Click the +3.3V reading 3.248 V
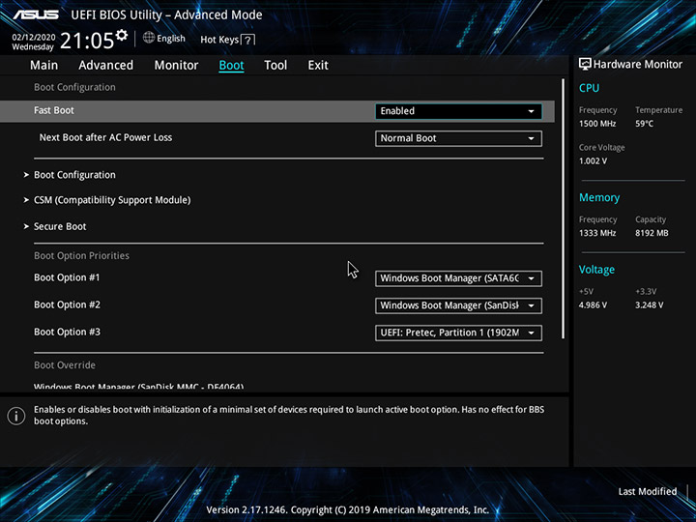Viewport: 696px width, 522px height. point(650,304)
